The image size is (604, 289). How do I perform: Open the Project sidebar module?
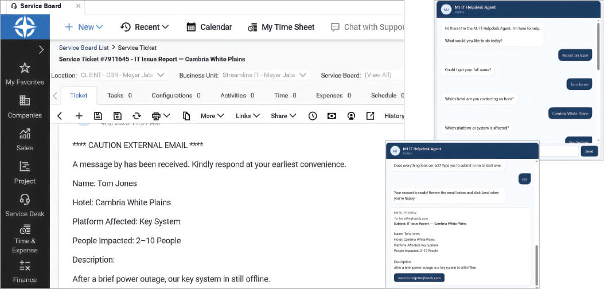pyautogui.click(x=25, y=172)
